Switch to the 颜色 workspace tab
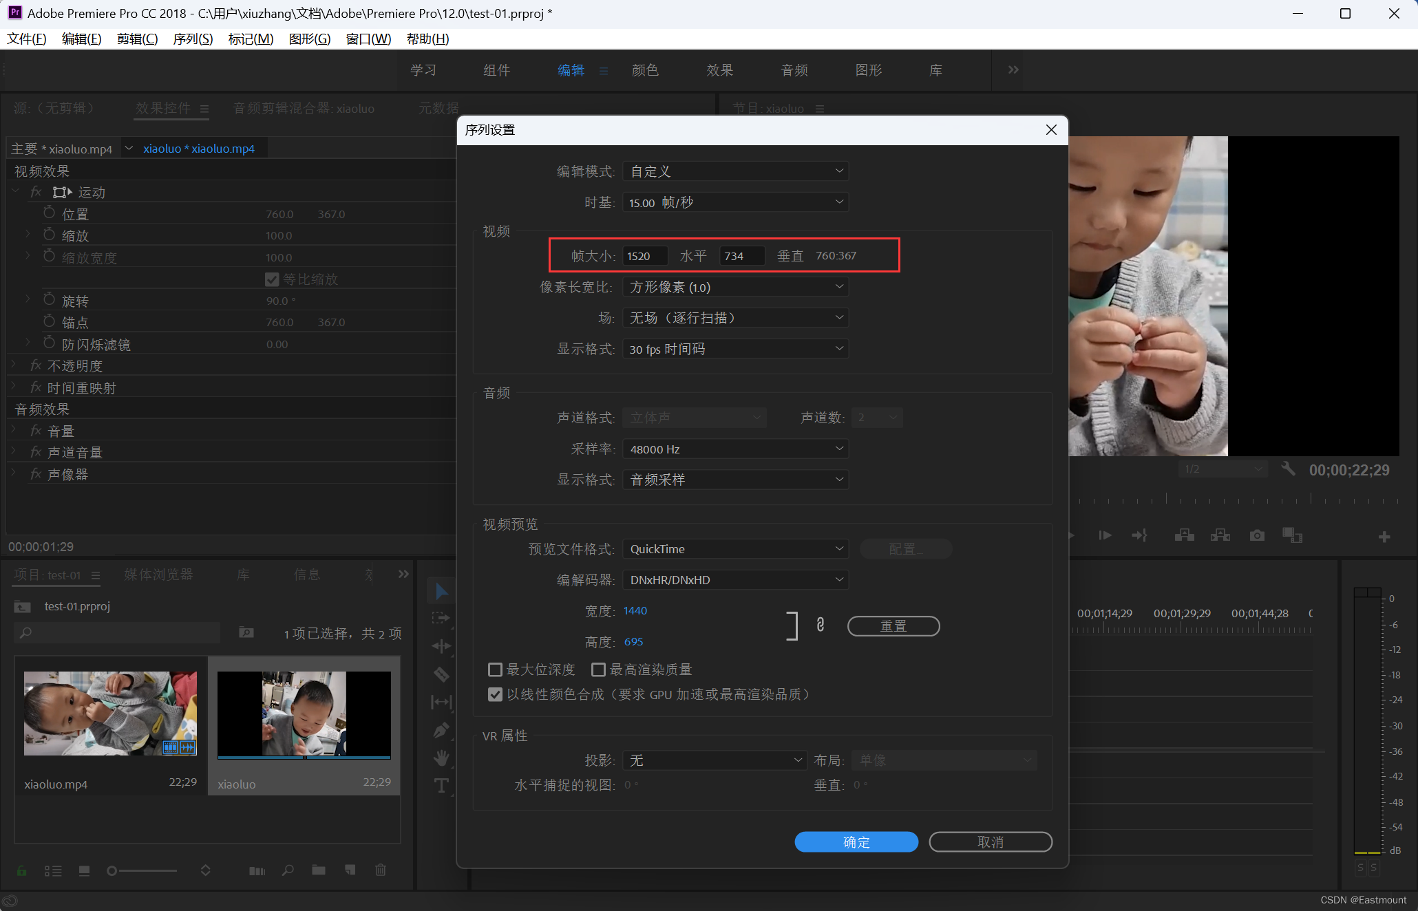This screenshot has width=1418, height=911. [x=645, y=70]
